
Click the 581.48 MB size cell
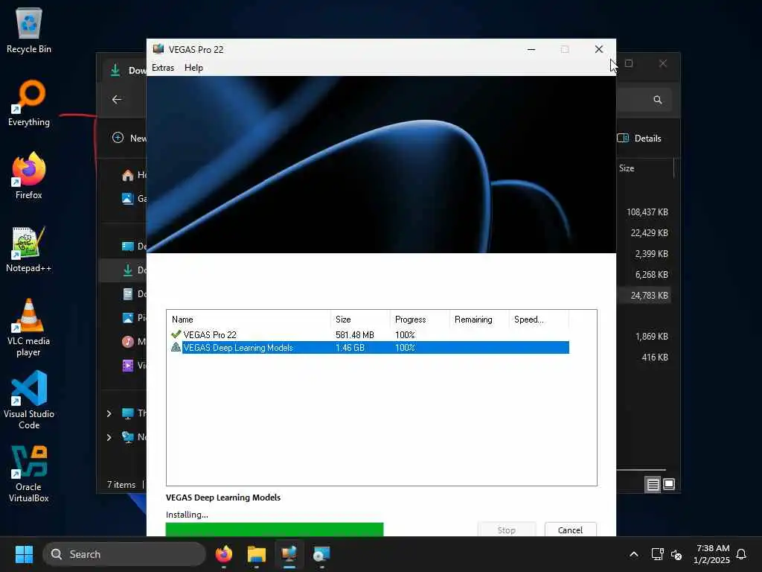pyautogui.click(x=355, y=334)
